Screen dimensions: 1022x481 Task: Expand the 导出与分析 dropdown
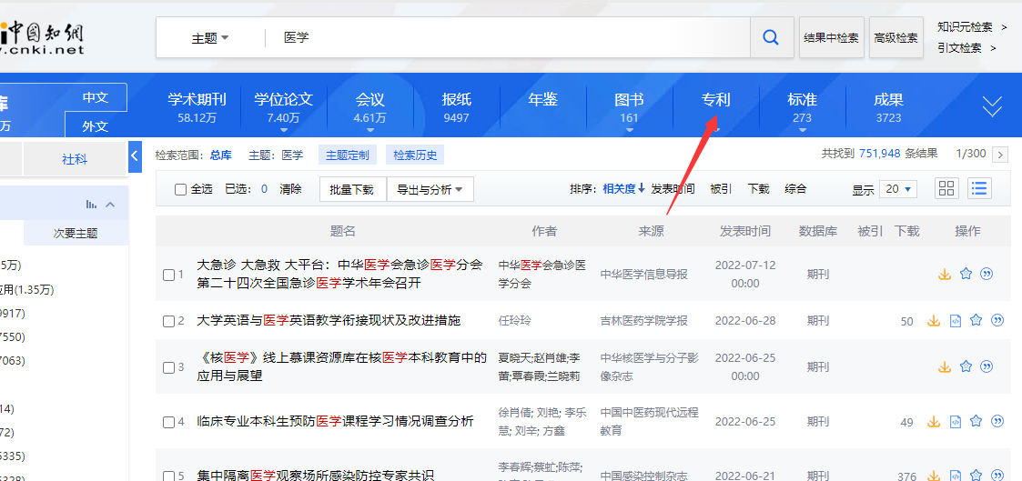pyautogui.click(x=430, y=189)
